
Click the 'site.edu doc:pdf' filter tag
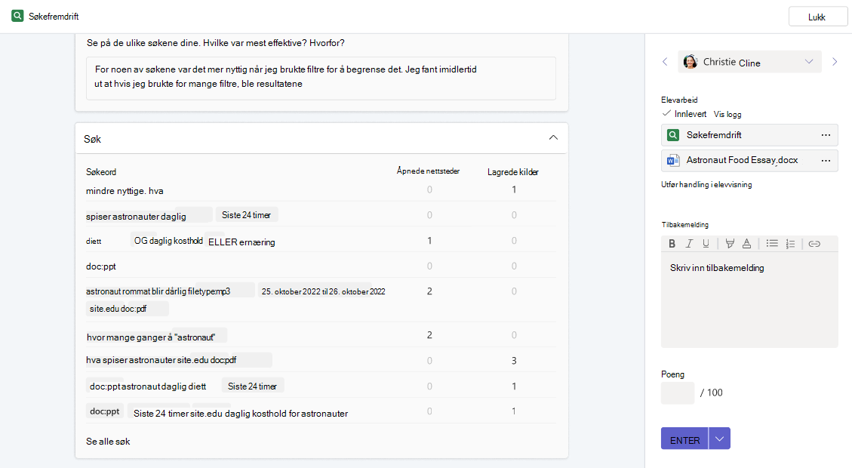[127, 309]
